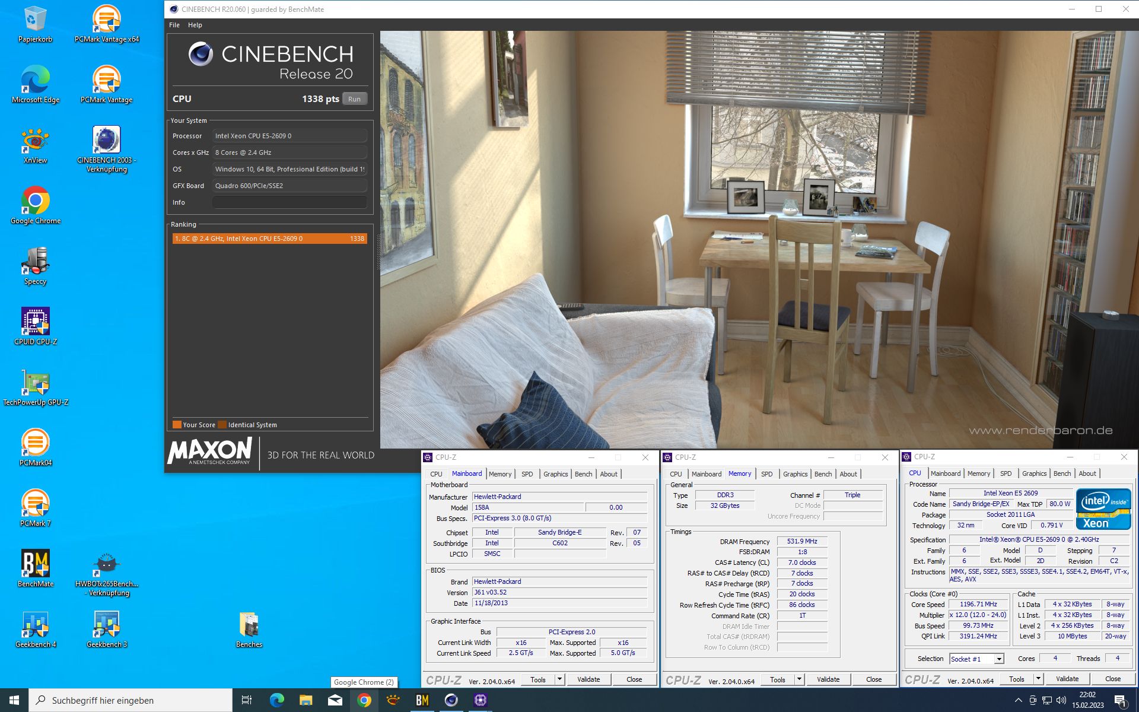Click the Identical System color swatch
Image resolution: width=1139 pixels, height=712 pixels.
click(222, 425)
